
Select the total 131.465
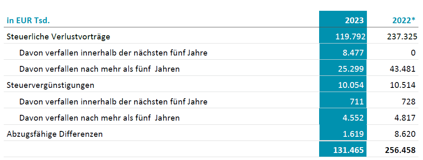point(351,150)
